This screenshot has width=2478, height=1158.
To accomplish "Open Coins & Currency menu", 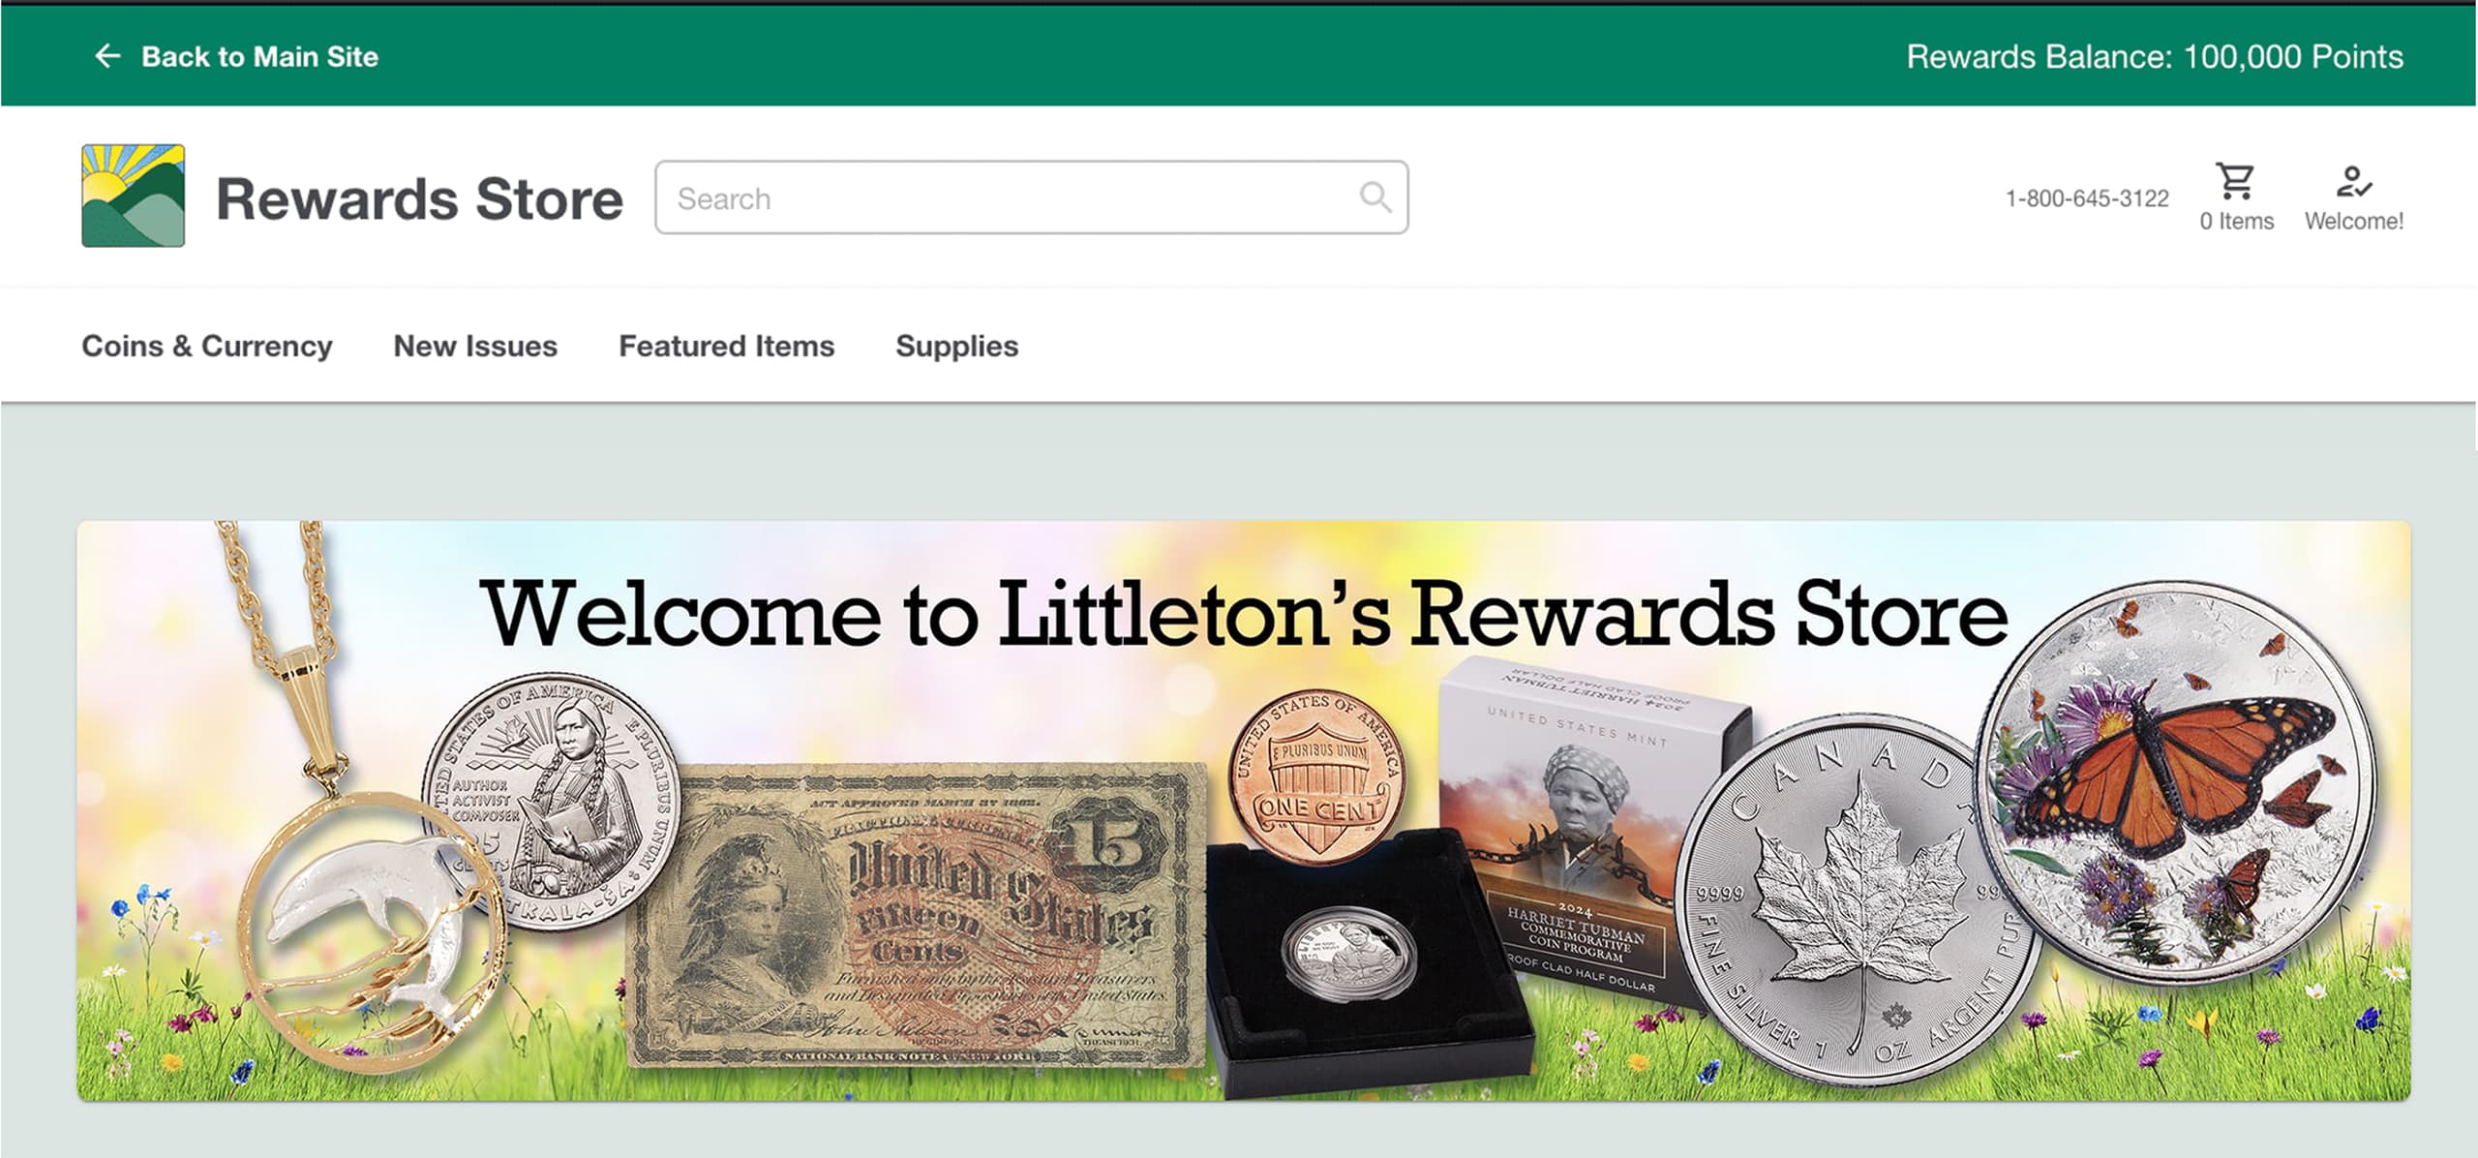I will pos(207,347).
